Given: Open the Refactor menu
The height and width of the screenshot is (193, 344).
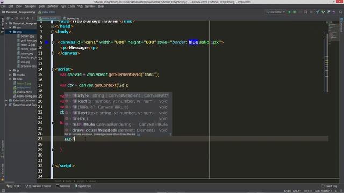Looking at the screenshot, I should tap(53, 6).
